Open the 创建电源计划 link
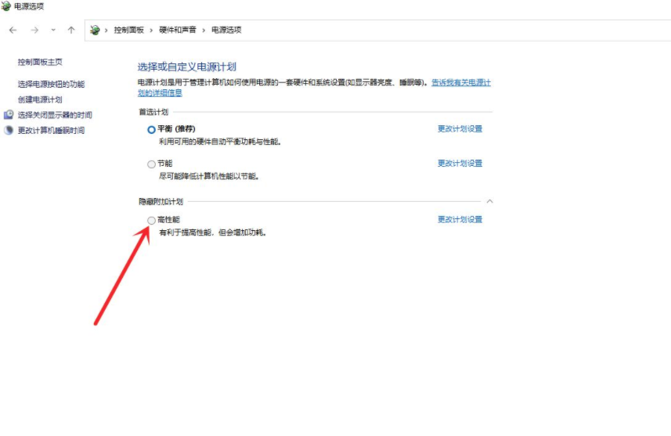Screen dimensions: 671x436 [40, 99]
